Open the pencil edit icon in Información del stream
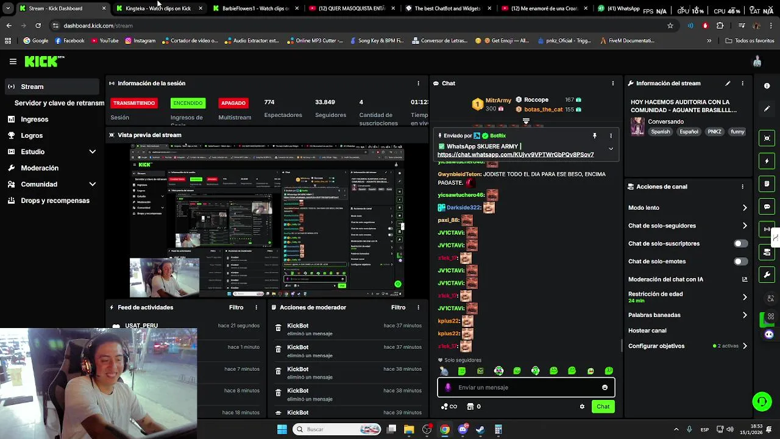The width and height of the screenshot is (780, 439). click(x=728, y=84)
